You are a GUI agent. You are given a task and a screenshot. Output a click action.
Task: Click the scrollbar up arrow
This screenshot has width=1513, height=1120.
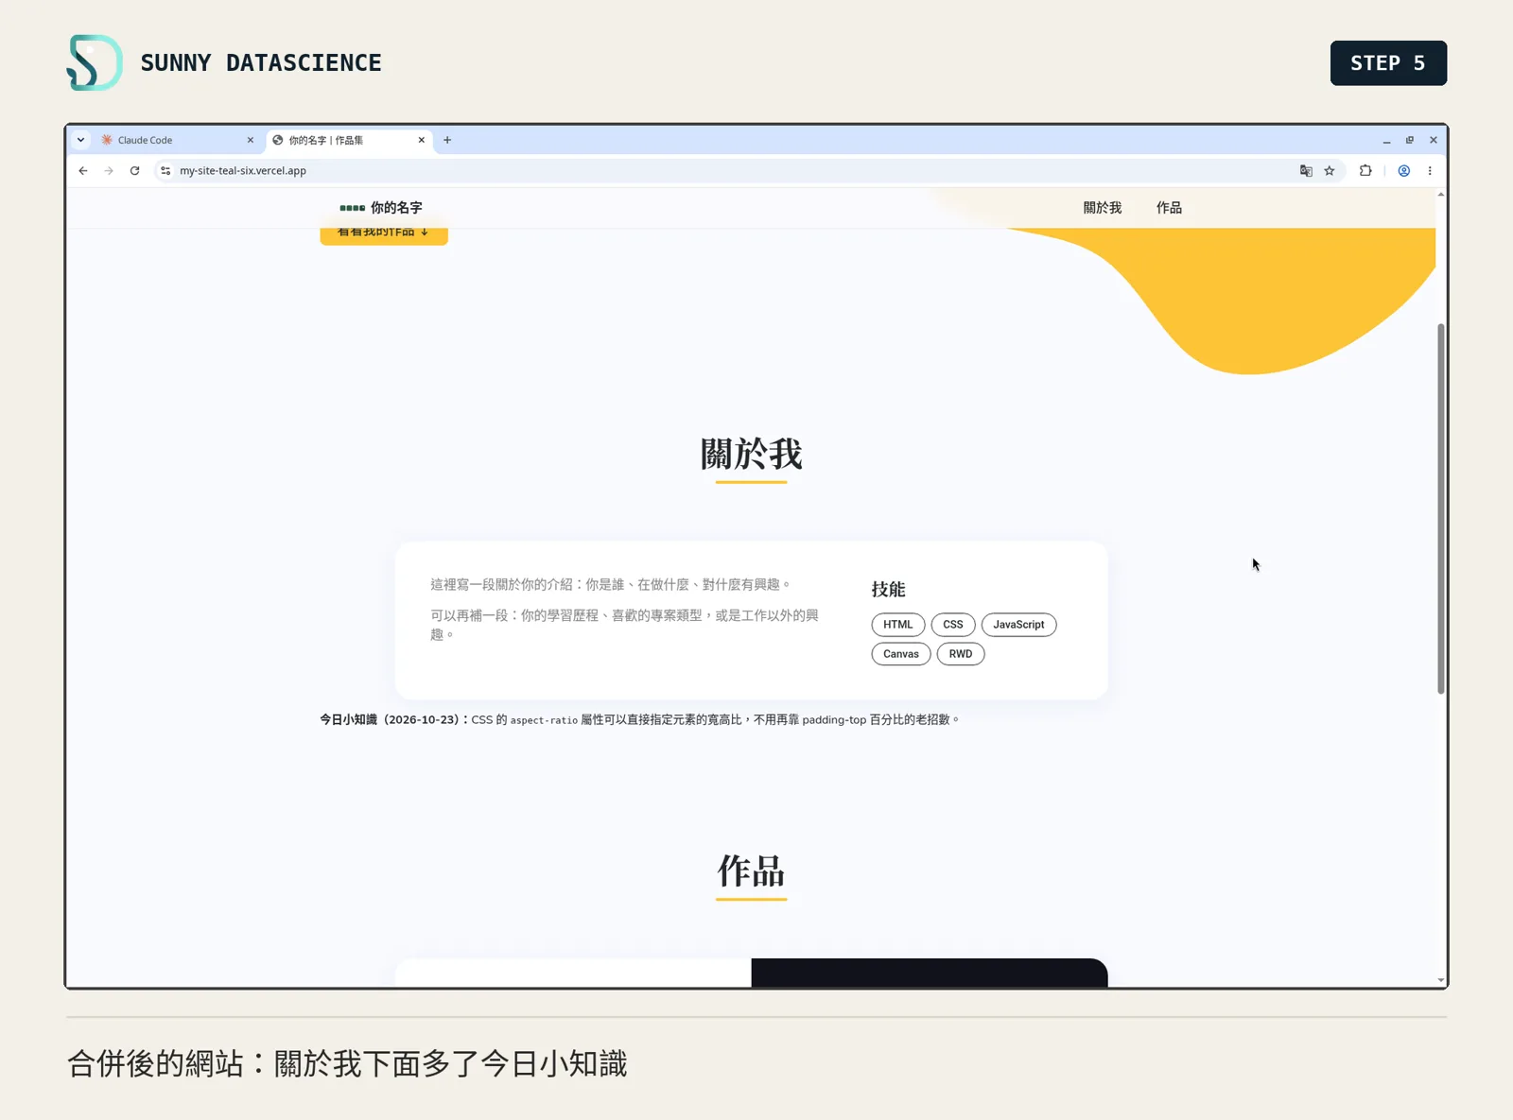(1441, 194)
